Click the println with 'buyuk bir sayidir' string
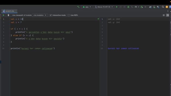 (x=40, y=39)
